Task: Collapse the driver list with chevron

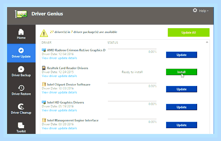Action: pyautogui.click(x=207, y=42)
